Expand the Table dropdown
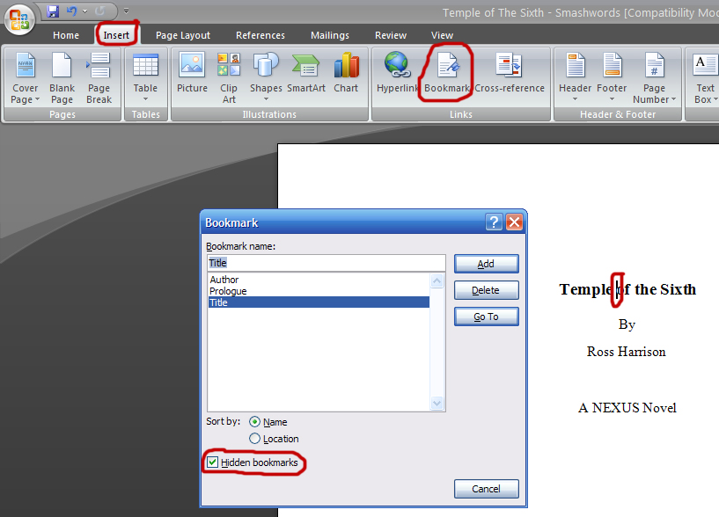This screenshot has width=719, height=517. 145,77
